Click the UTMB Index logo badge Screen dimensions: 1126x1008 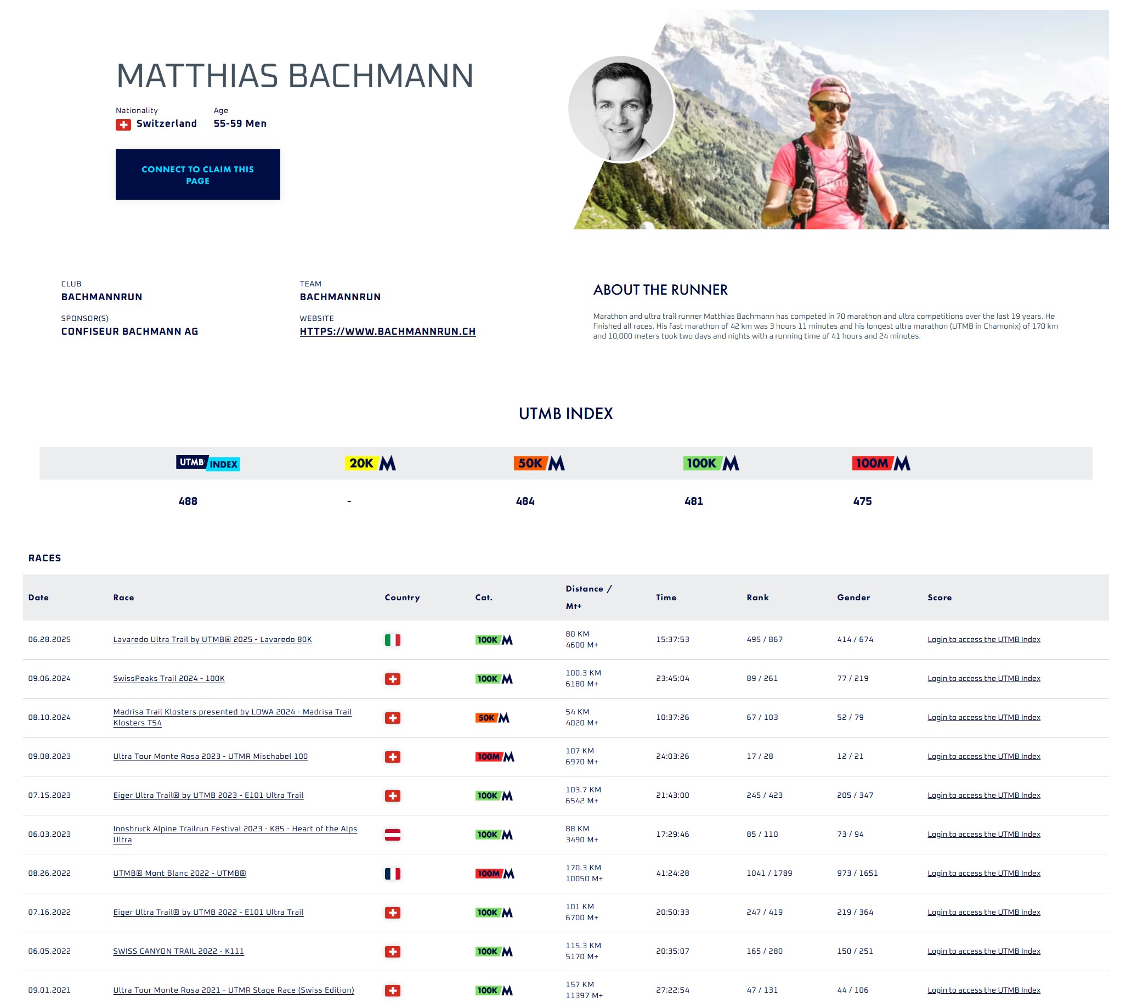click(208, 463)
